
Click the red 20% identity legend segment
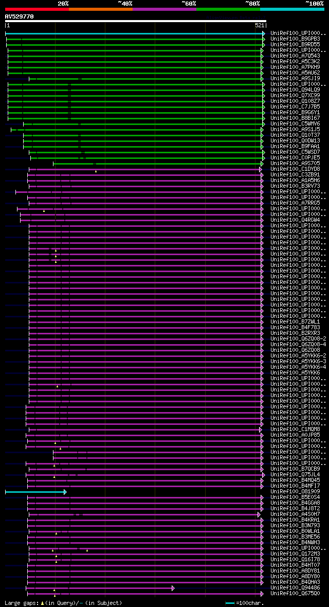pyautogui.click(x=37, y=9)
